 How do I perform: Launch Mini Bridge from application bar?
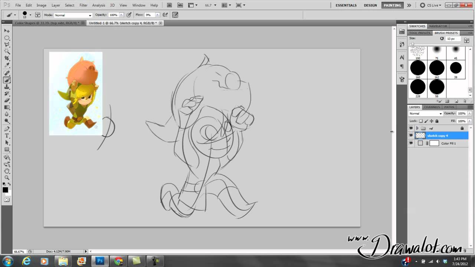coord(180,5)
